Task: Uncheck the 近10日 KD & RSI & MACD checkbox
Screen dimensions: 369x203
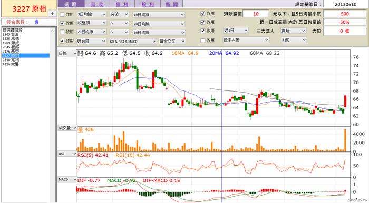Action: [62, 41]
